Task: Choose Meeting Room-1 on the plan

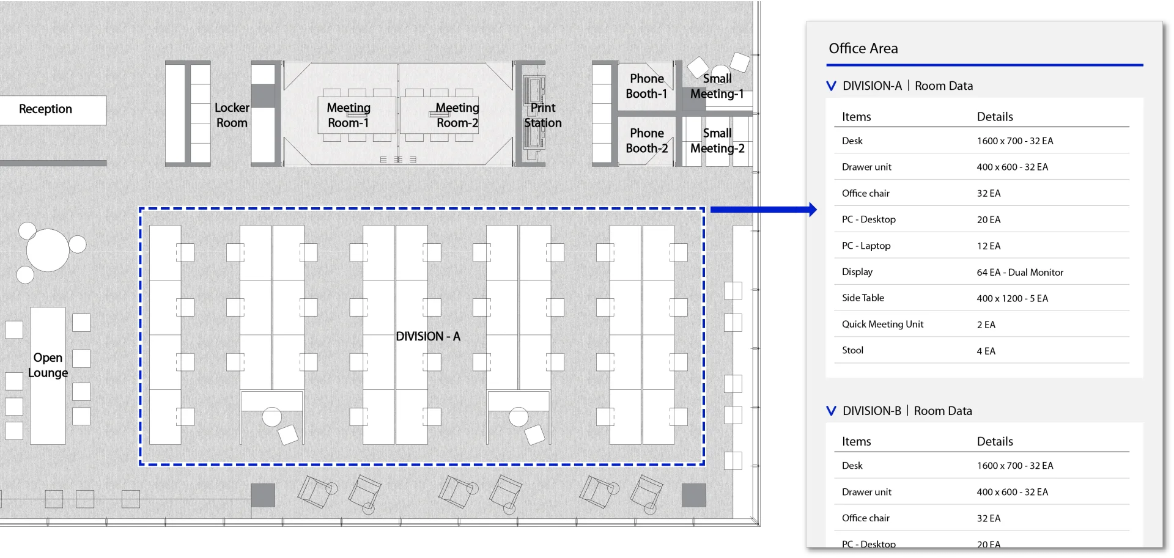Action: pyautogui.click(x=349, y=115)
